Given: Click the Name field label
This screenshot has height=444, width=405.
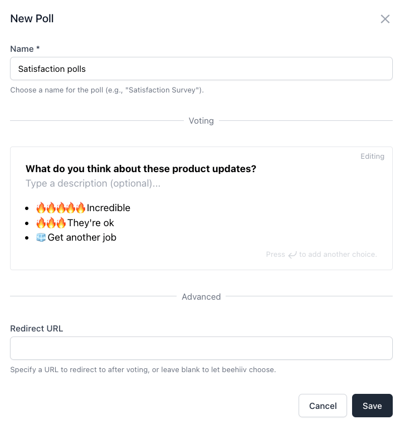Looking at the screenshot, I should click(25, 48).
